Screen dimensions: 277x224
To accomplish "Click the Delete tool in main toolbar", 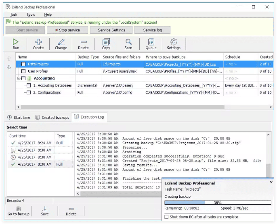I will click(83, 44).
